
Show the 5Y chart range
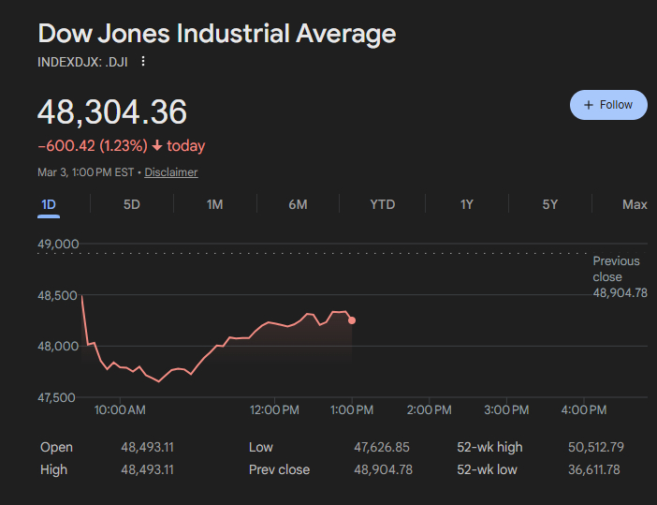[x=550, y=204]
